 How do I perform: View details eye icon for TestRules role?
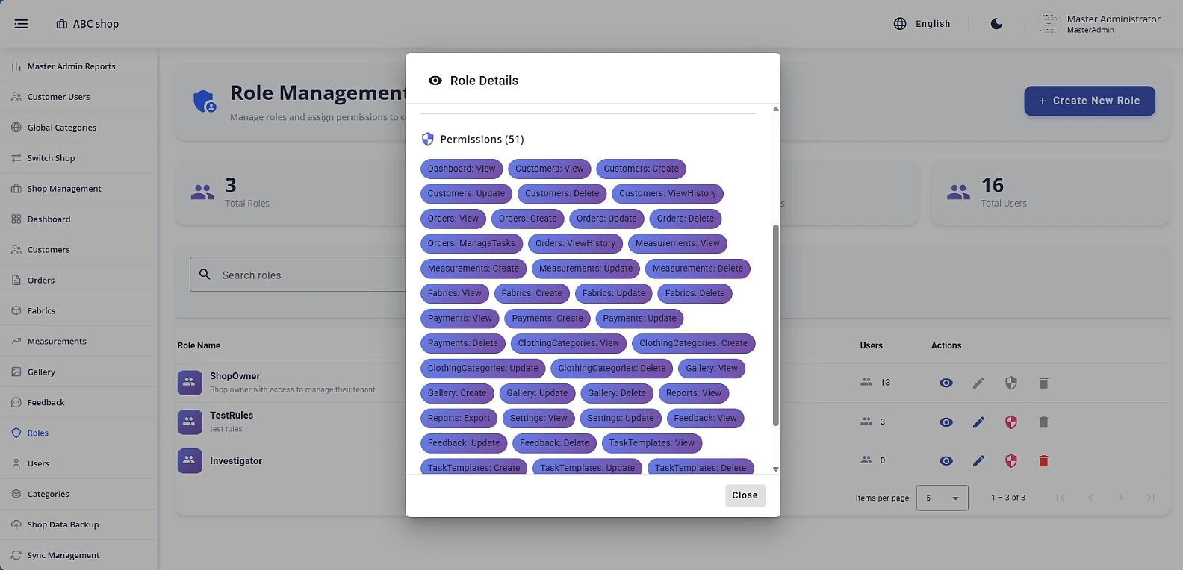[x=946, y=422]
